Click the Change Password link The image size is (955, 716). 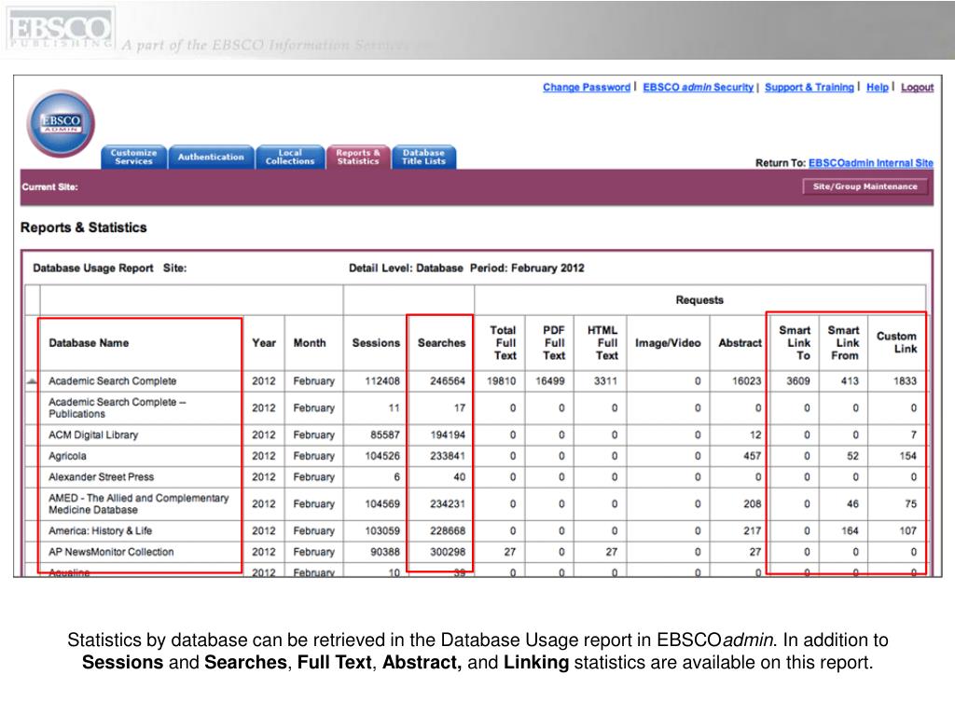(587, 87)
